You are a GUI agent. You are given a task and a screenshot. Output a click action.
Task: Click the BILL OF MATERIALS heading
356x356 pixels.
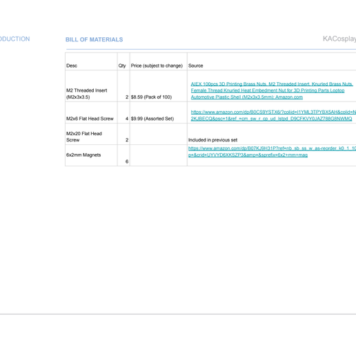click(x=94, y=39)
